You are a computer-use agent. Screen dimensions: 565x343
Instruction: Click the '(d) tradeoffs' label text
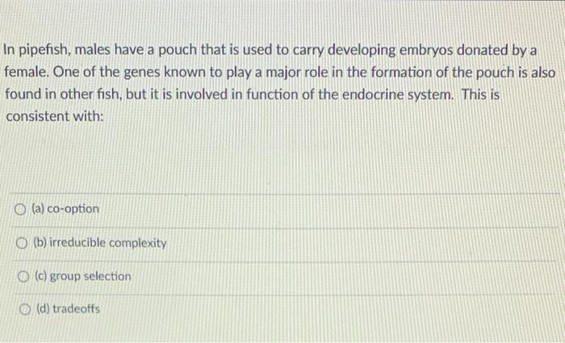[x=68, y=309]
